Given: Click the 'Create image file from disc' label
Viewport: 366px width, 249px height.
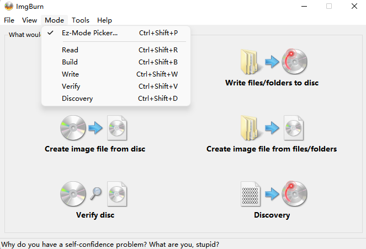Looking at the screenshot, I should point(95,149).
